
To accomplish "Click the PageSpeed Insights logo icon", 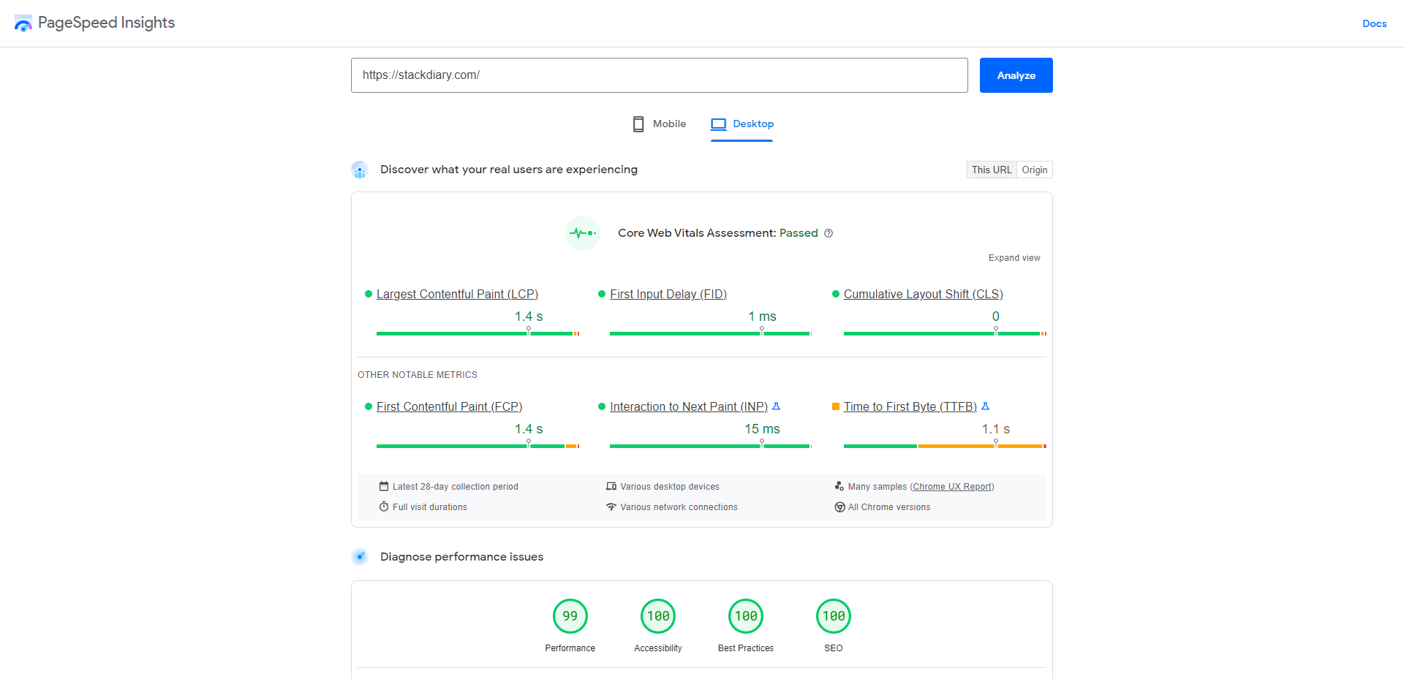I will [23, 23].
